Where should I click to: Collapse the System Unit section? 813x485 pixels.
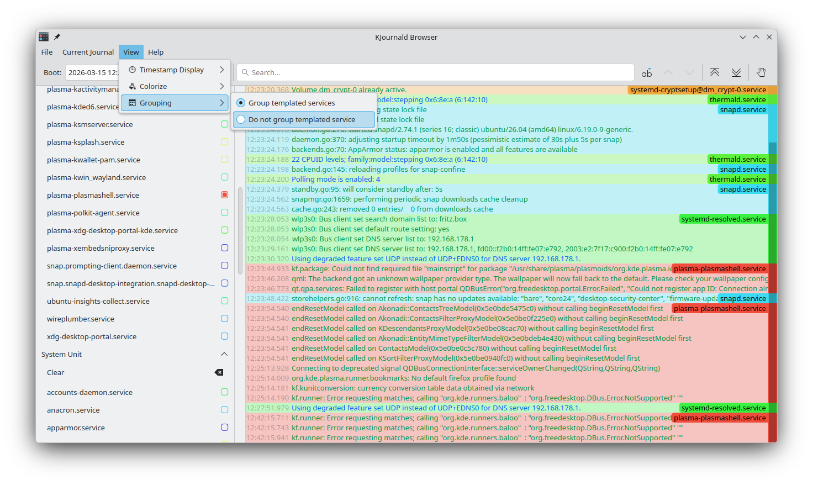pos(224,354)
